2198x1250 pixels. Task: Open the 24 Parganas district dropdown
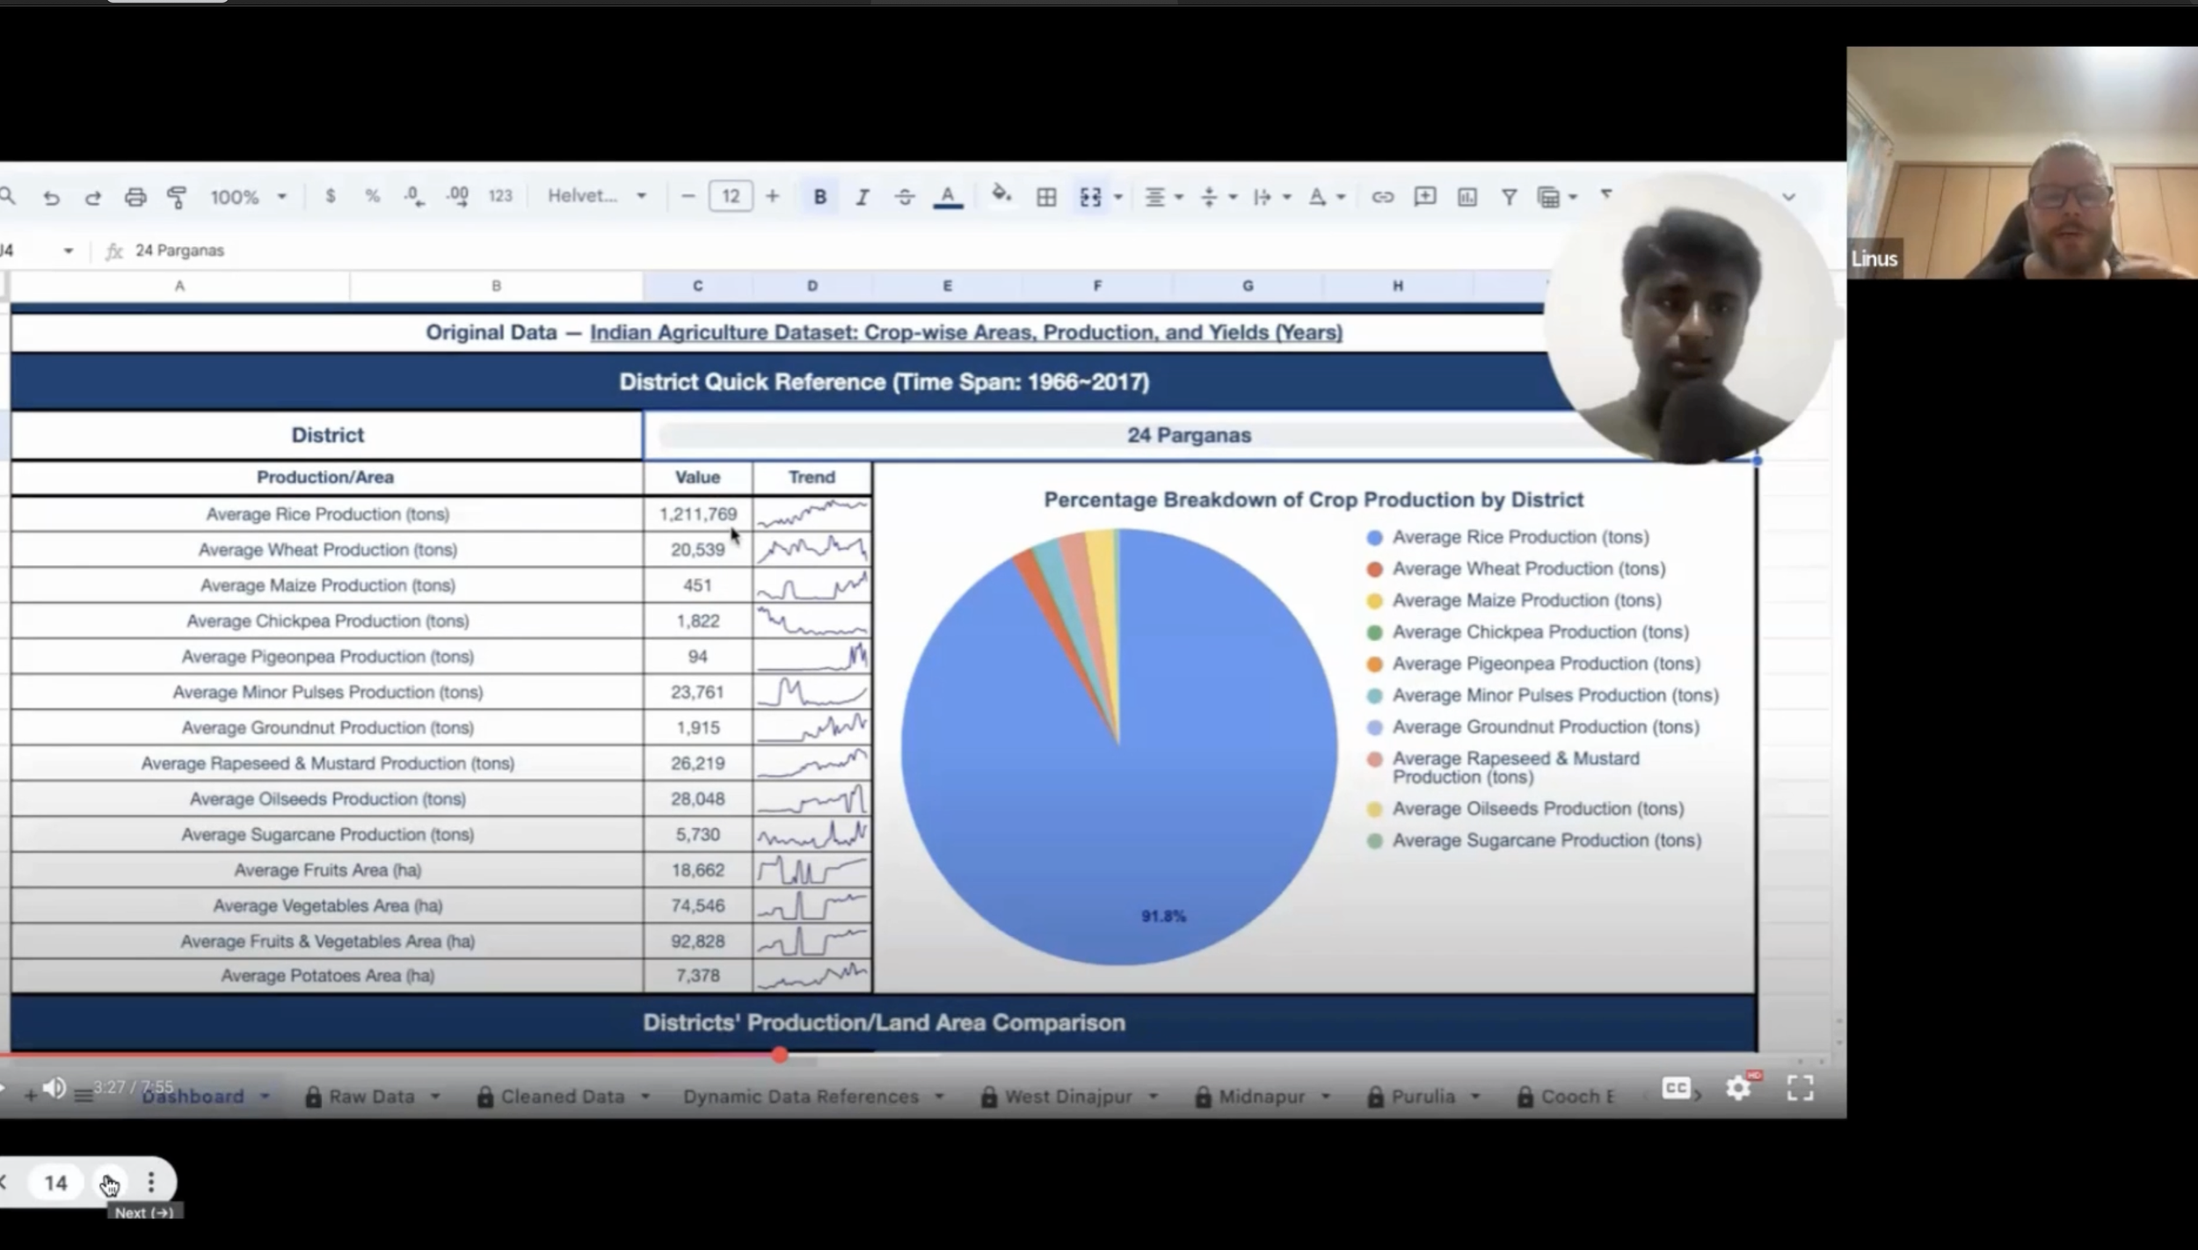point(1189,435)
